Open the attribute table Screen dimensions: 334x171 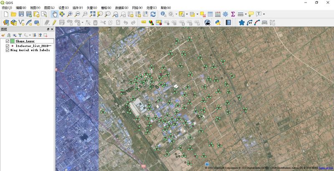210,14
